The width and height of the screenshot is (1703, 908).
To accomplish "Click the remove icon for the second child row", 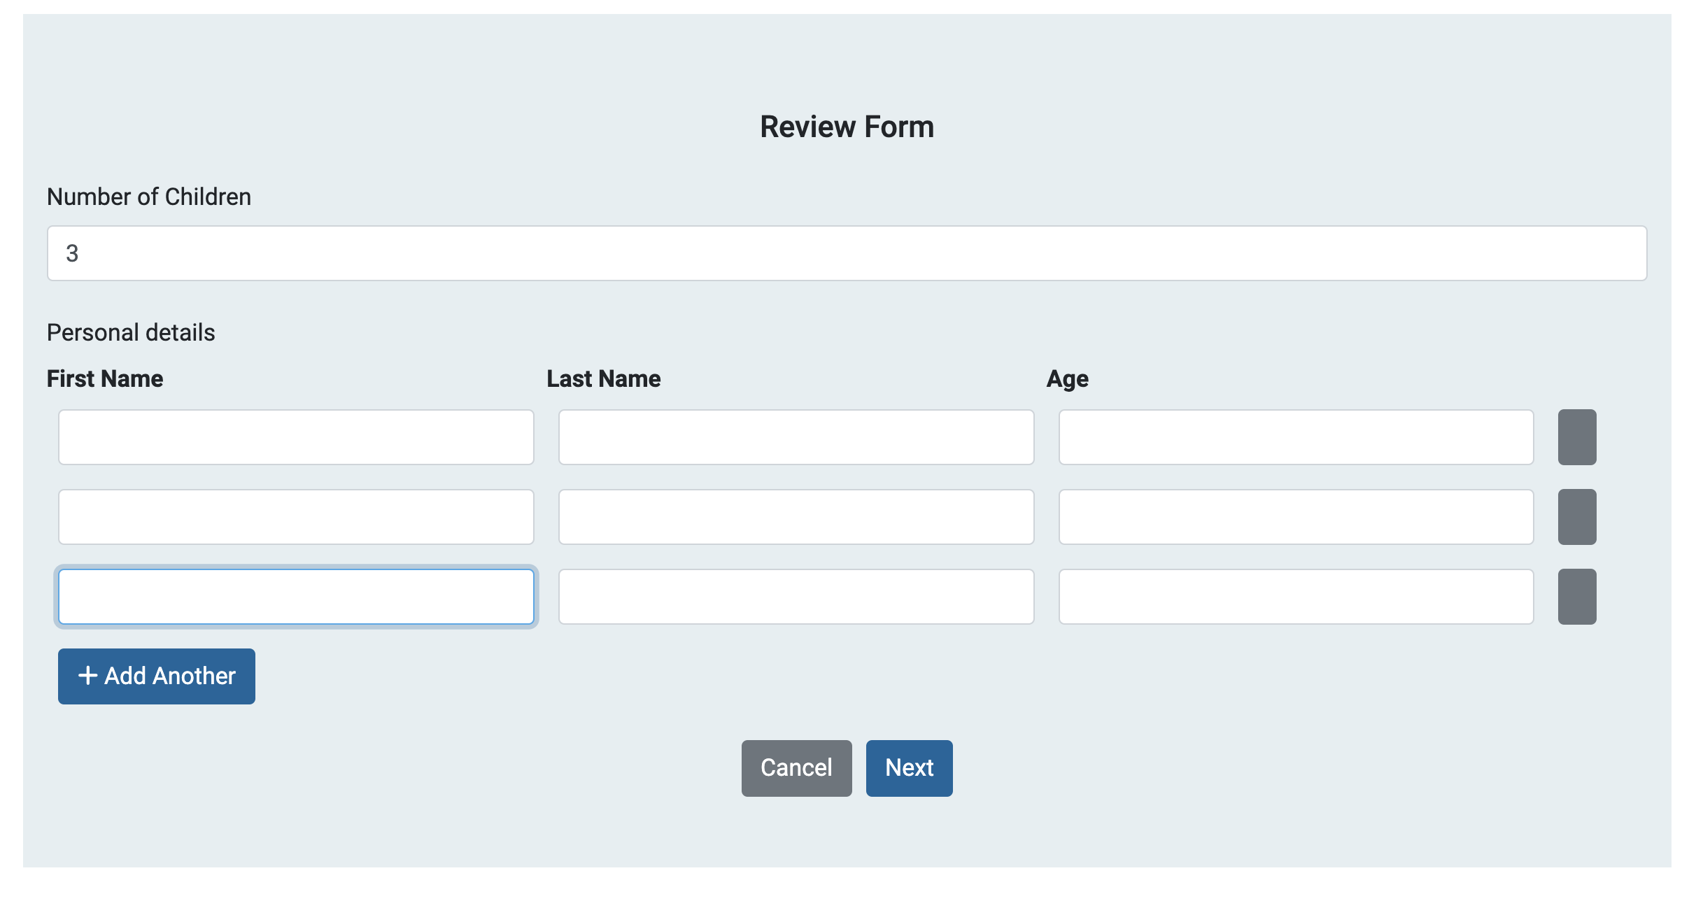I will coord(1576,517).
